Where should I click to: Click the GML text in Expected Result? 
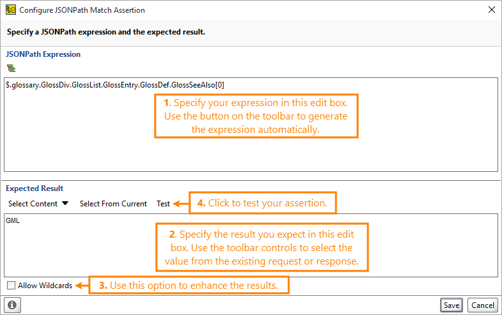[x=13, y=220]
